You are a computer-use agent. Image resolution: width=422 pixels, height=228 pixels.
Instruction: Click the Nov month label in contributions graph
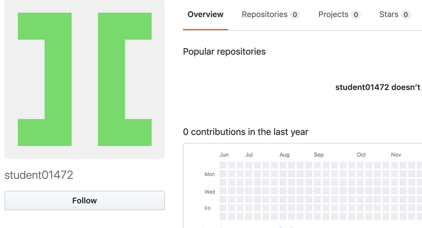coord(396,155)
